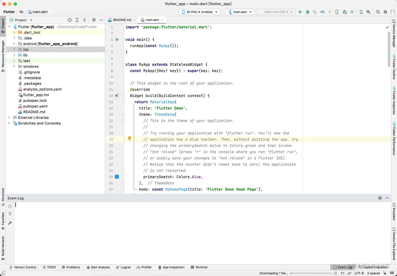Click the editor vertical scrollbar
The width and height of the screenshot is (397, 276).
pyautogui.click(x=389, y=50)
